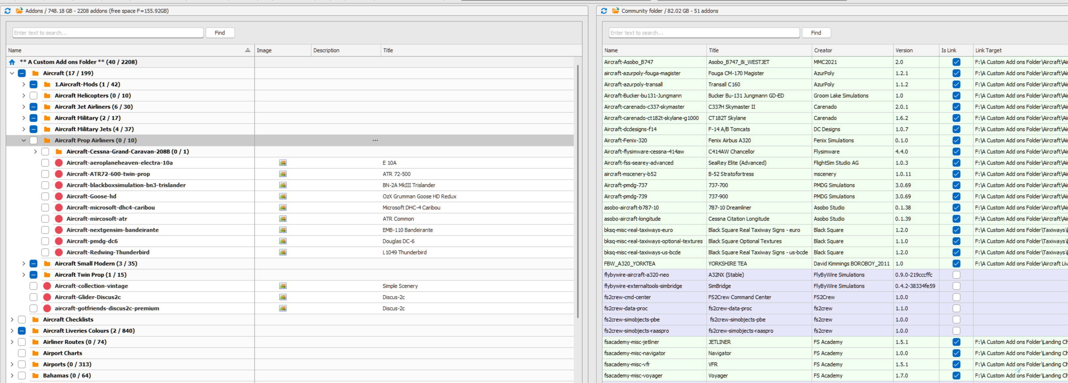Toggle checkbox for Aircraft Prop Airliners folder

click(x=33, y=140)
